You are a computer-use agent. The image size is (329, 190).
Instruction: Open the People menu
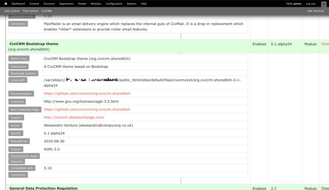point(82,4)
